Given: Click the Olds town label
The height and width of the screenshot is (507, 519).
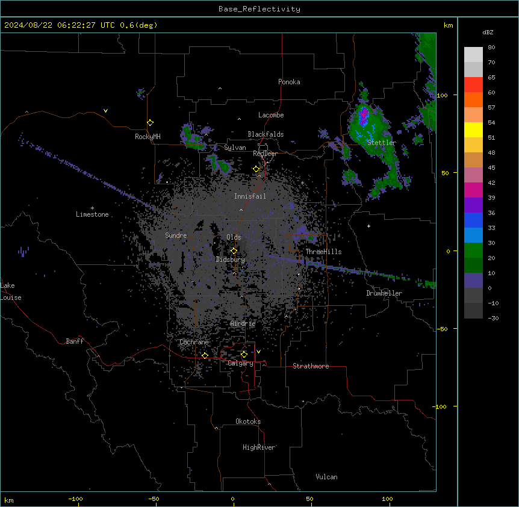Looking at the screenshot, I should click(x=234, y=237).
